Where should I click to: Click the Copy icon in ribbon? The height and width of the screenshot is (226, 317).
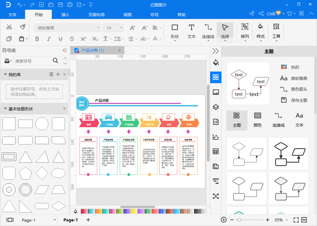(x=9, y=39)
